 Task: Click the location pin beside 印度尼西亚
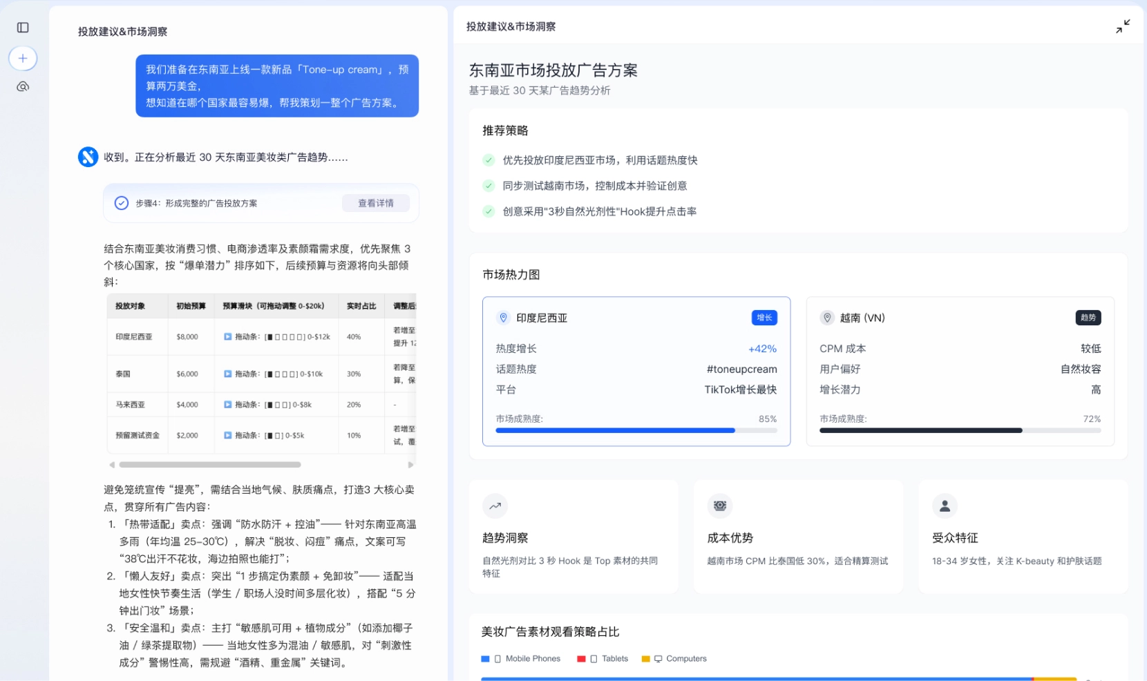pos(503,318)
